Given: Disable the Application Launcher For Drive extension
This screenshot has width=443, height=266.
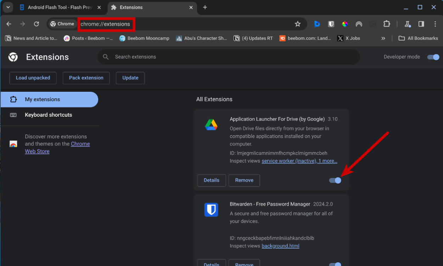Looking at the screenshot, I should click(x=335, y=180).
